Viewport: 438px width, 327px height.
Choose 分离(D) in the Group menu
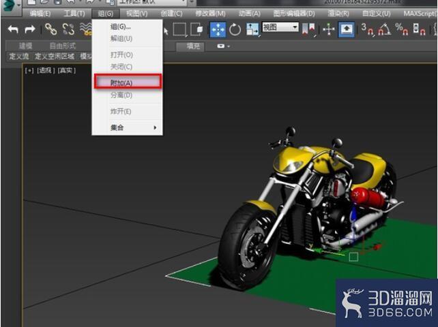pos(127,95)
